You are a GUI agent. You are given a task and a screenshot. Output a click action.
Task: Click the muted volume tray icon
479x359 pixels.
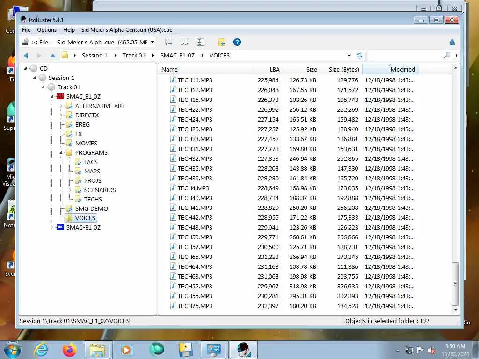coord(432,351)
